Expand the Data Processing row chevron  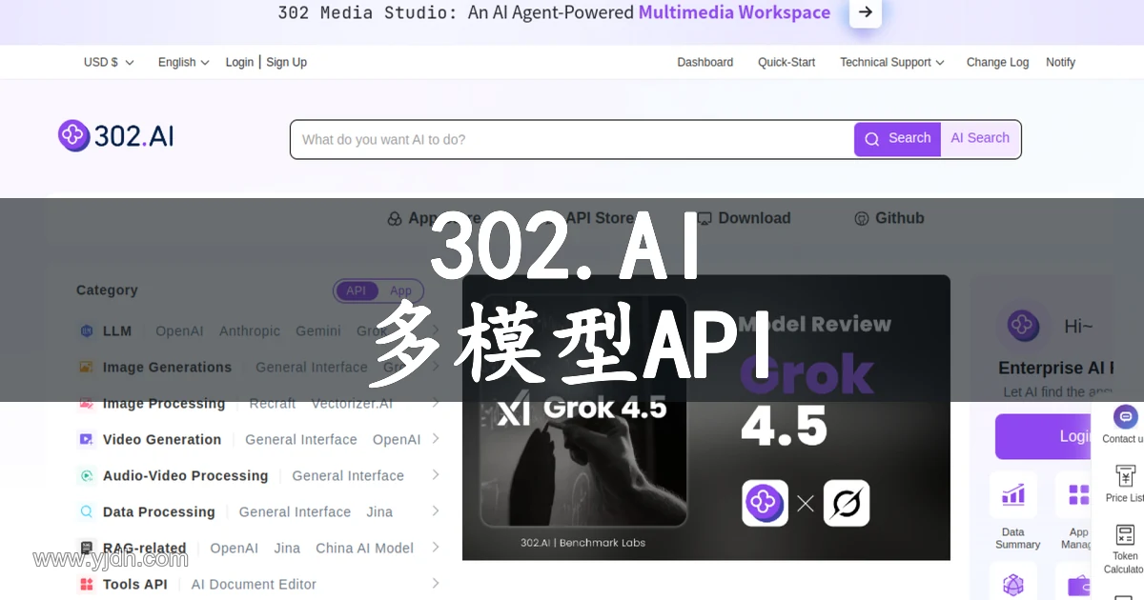[435, 511]
